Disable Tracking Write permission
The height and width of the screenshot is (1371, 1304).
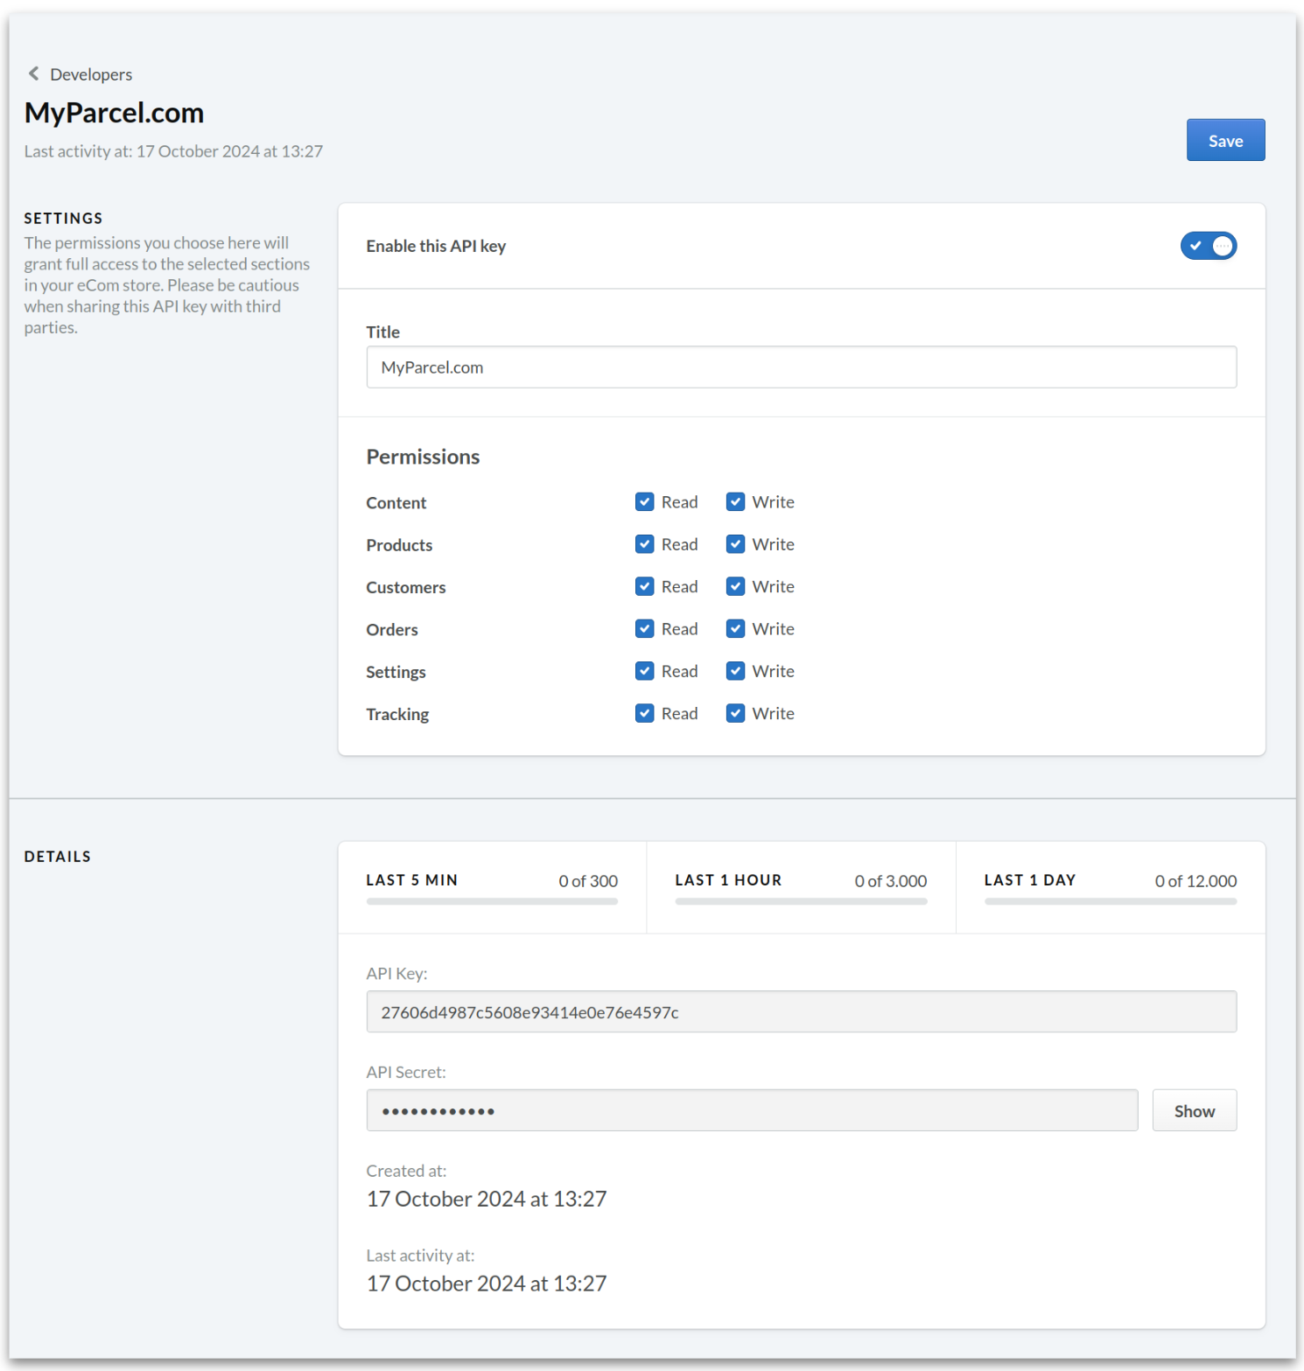coord(736,713)
